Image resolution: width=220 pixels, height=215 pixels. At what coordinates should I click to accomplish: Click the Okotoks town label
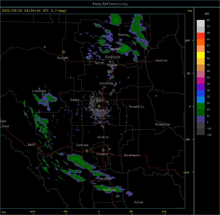105,179
